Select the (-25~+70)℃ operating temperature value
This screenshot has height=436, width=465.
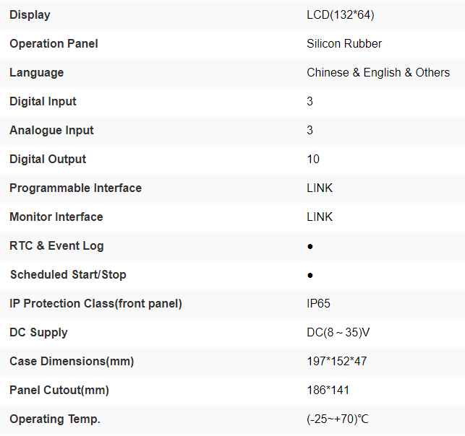pos(338,419)
